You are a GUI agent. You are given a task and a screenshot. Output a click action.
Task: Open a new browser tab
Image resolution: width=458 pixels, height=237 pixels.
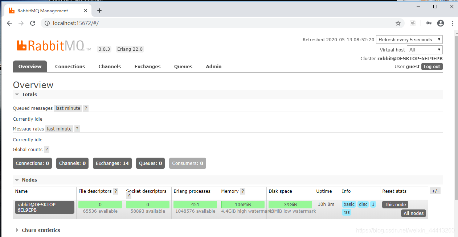click(99, 11)
